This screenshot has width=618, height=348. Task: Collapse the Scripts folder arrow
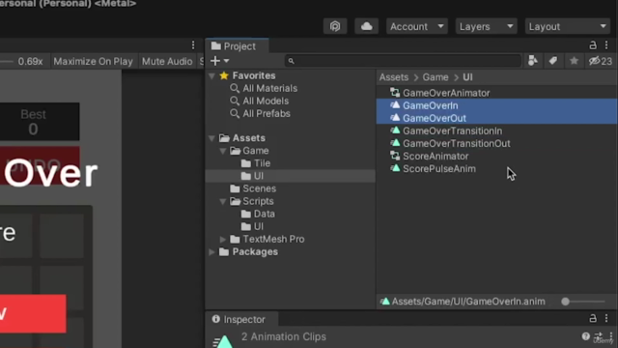tap(223, 201)
